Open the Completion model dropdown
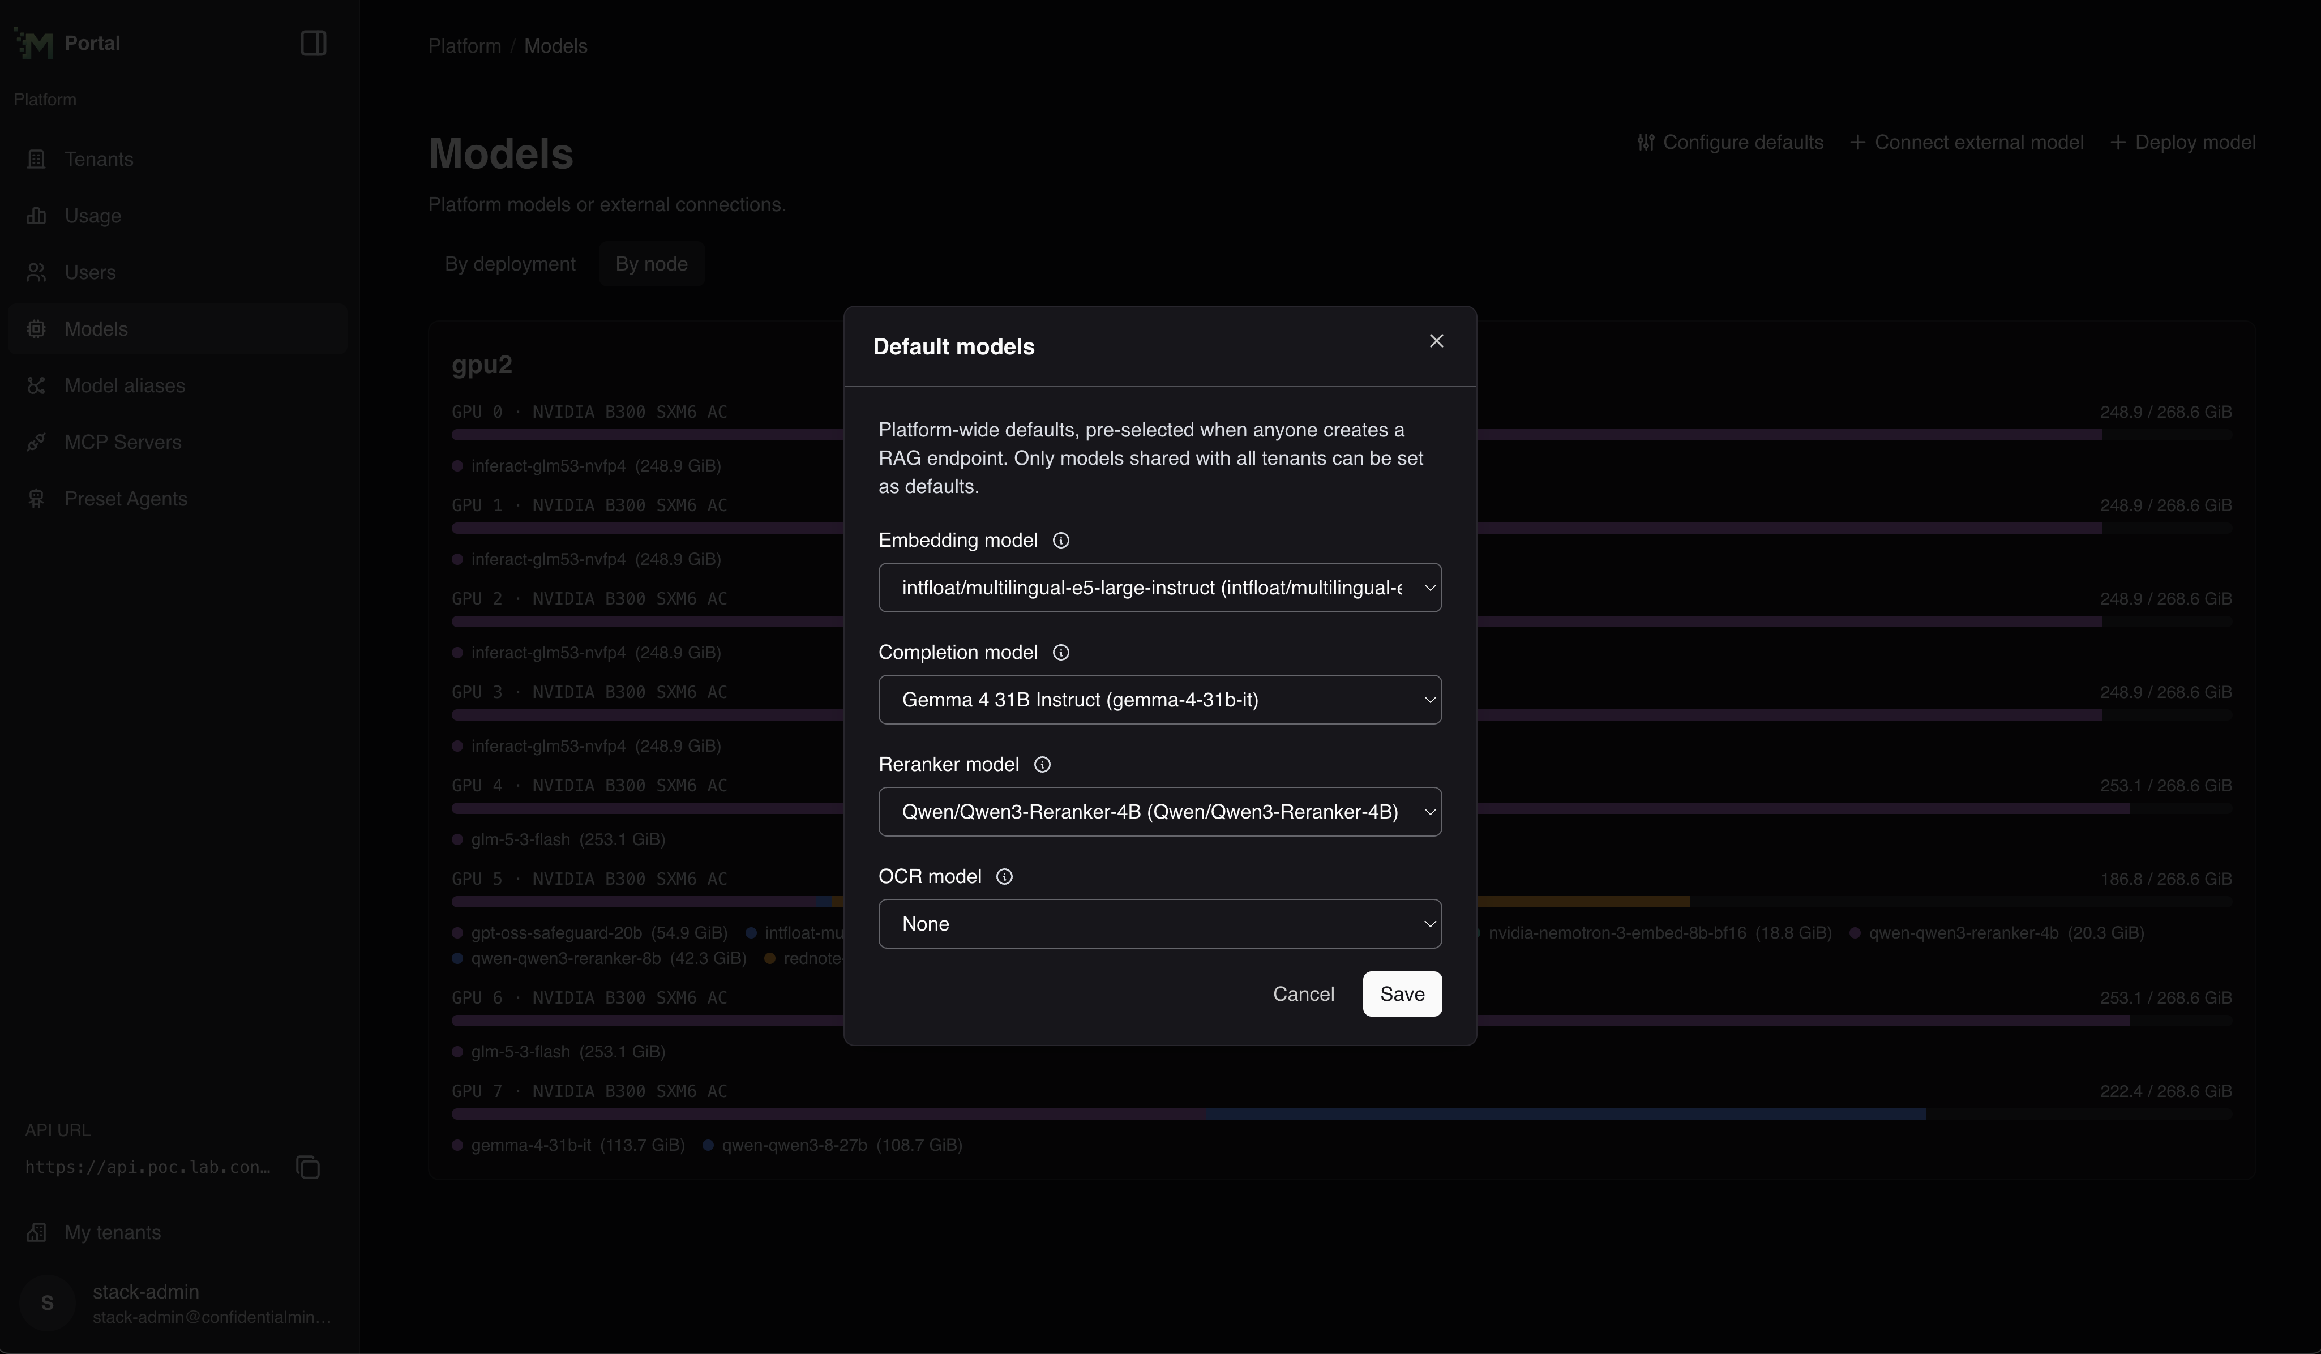Viewport: 2321px width, 1354px height. point(1159,700)
